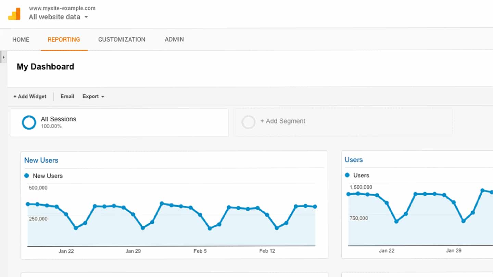Expand the collapsed left sidebar arrow
This screenshot has width=493, height=277.
(3, 57)
